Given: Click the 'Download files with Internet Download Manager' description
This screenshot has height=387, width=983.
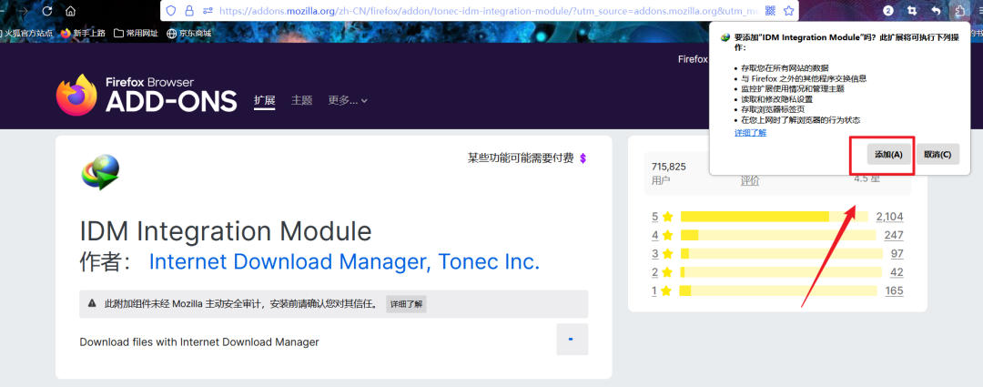Looking at the screenshot, I should (199, 341).
